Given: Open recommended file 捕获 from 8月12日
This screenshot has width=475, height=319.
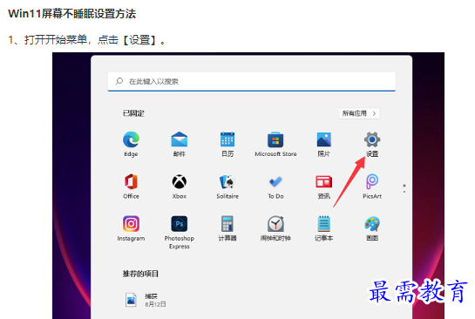Looking at the screenshot, I should [x=146, y=300].
